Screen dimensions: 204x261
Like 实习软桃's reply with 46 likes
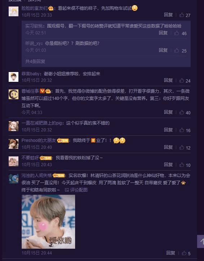click(180, 33)
